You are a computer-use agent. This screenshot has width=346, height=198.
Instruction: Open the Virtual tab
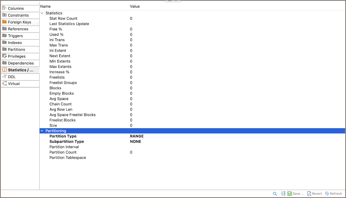(14, 84)
